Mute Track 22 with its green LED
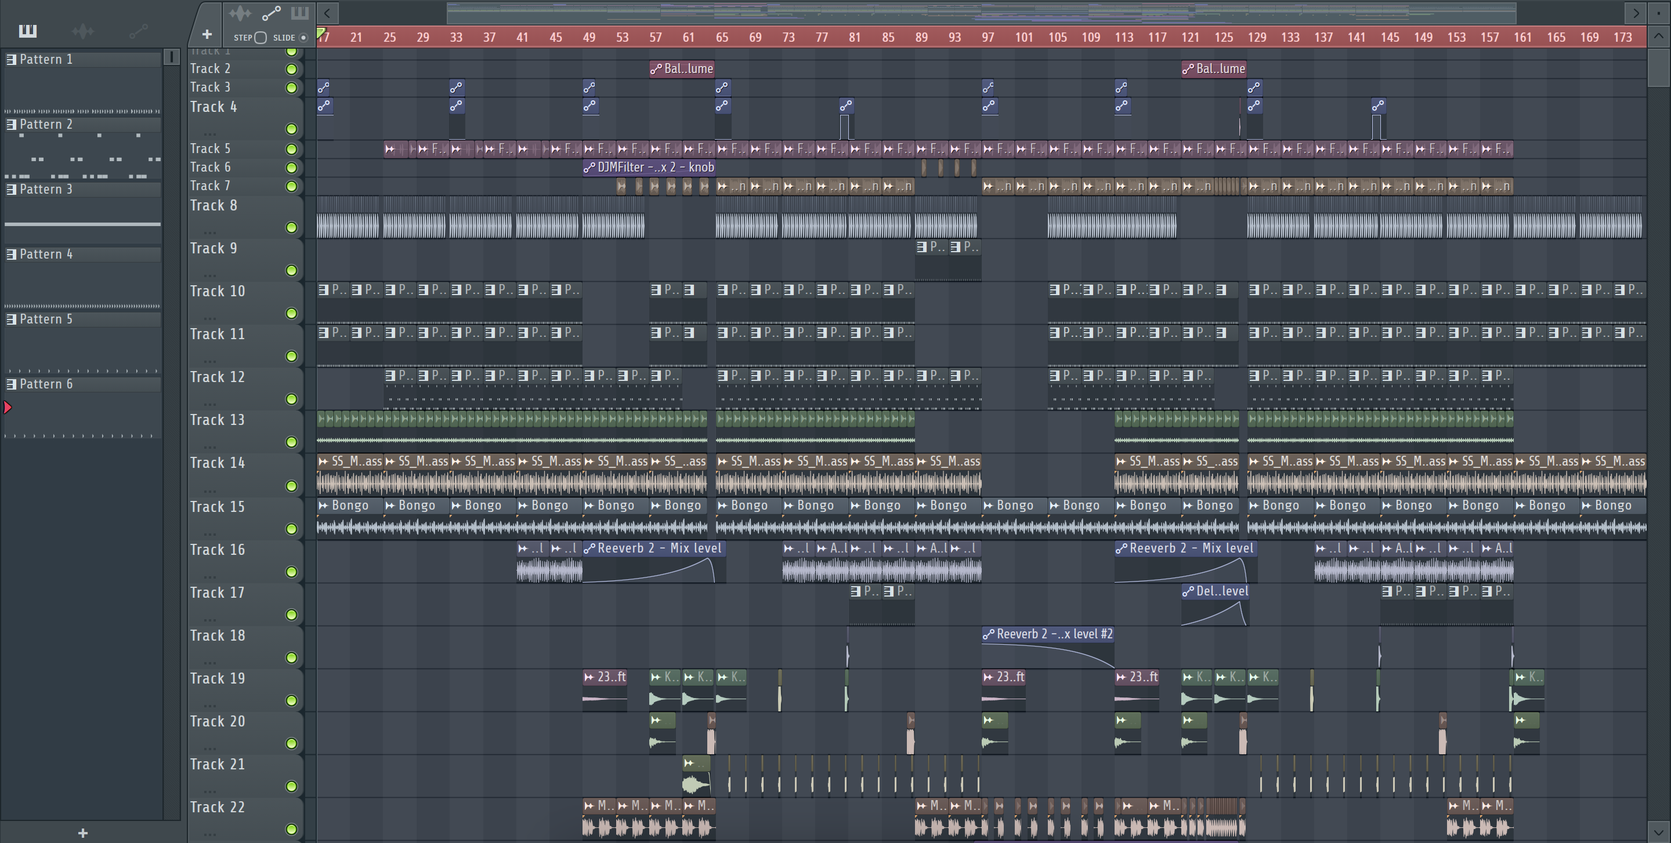Screen dimensions: 1671x843 [x=291, y=830]
